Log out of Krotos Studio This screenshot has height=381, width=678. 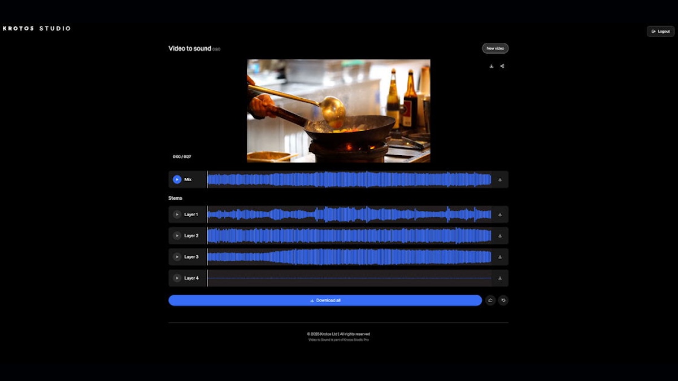[659, 31]
